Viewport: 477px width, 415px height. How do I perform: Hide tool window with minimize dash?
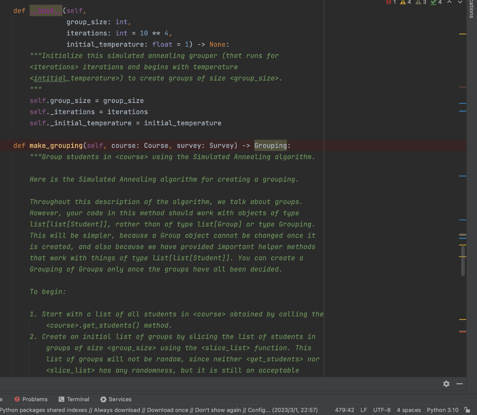point(459,384)
